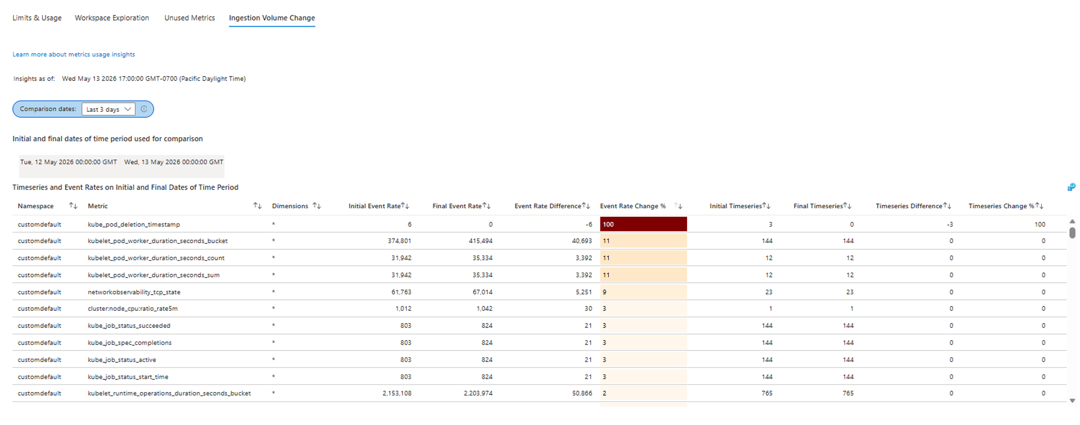The height and width of the screenshot is (425, 1080).
Task: Open the Last 3 days dropdown
Action: tap(108, 109)
